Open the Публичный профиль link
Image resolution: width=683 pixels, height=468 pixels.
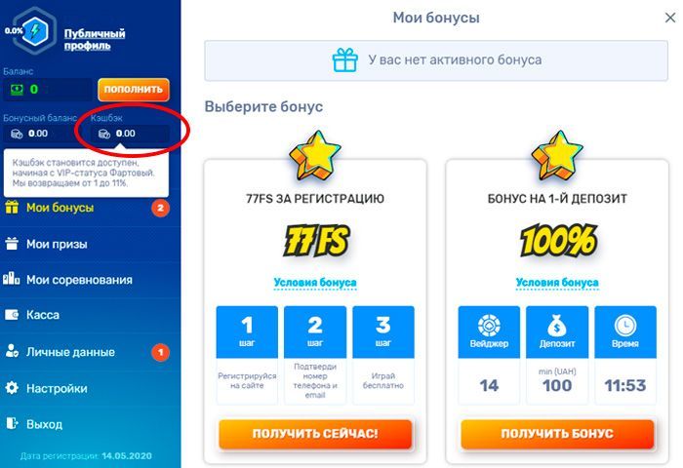click(95, 39)
